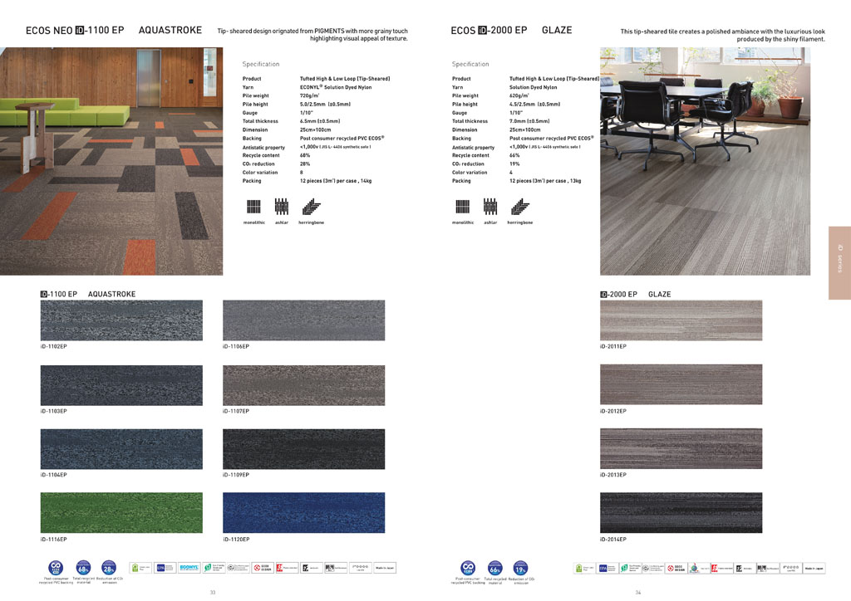
Task: Select the iD-1102EP carpet swatch
Action: point(121,320)
